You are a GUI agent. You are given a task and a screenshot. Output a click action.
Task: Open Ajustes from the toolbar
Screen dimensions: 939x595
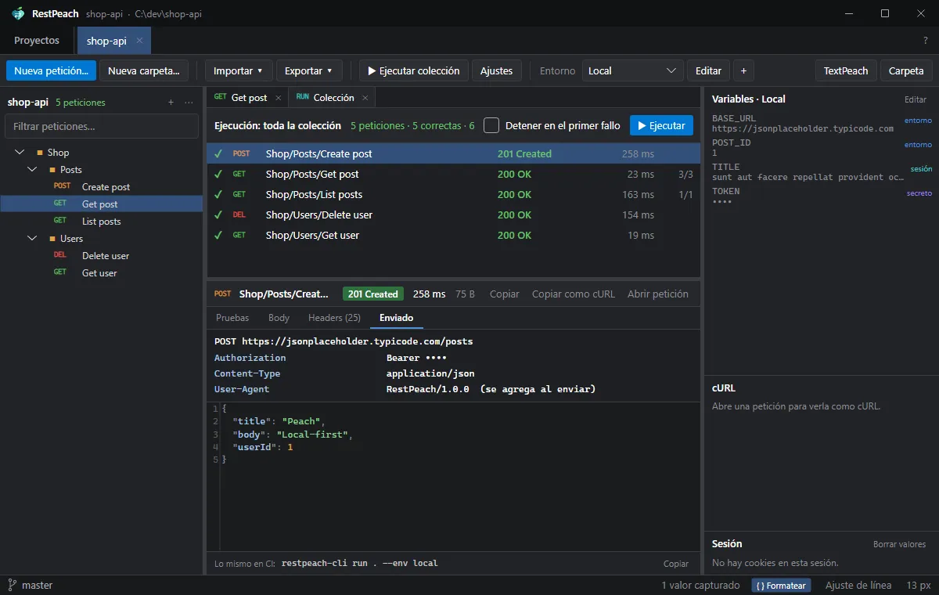coord(496,70)
